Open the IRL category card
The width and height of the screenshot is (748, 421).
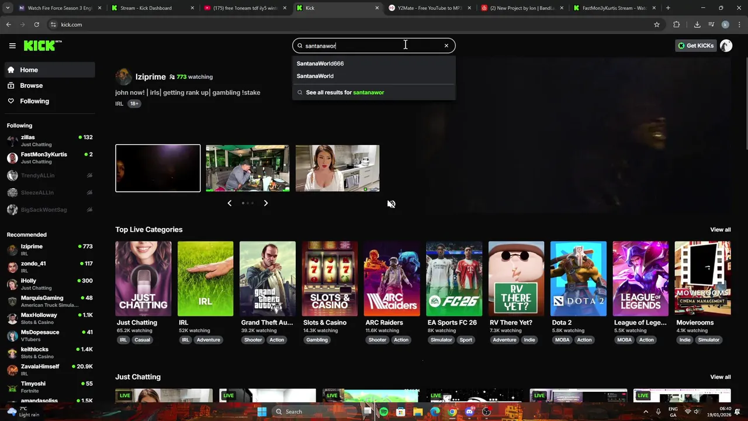tap(205, 278)
